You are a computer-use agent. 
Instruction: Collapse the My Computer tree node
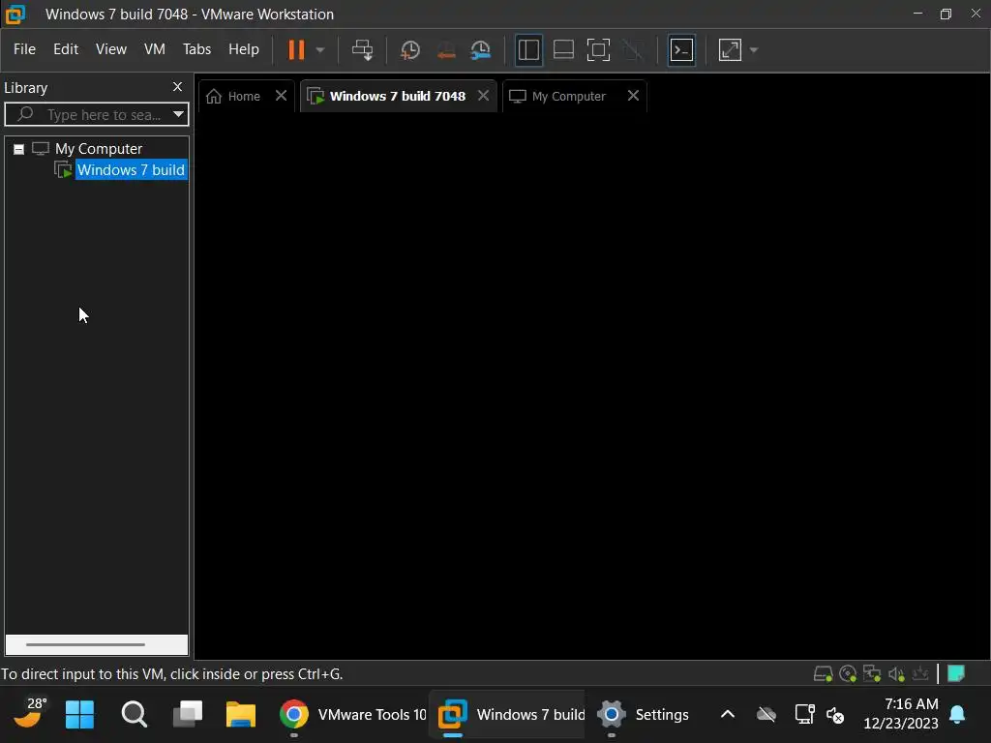pos(19,149)
